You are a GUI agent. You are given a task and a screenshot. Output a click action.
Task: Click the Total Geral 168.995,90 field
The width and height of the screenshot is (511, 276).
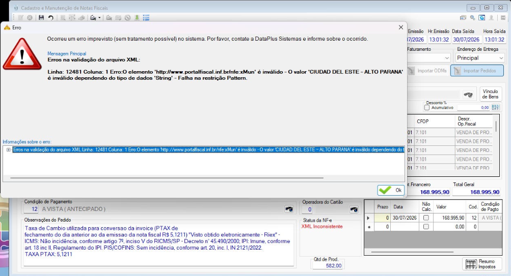click(x=476, y=192)
